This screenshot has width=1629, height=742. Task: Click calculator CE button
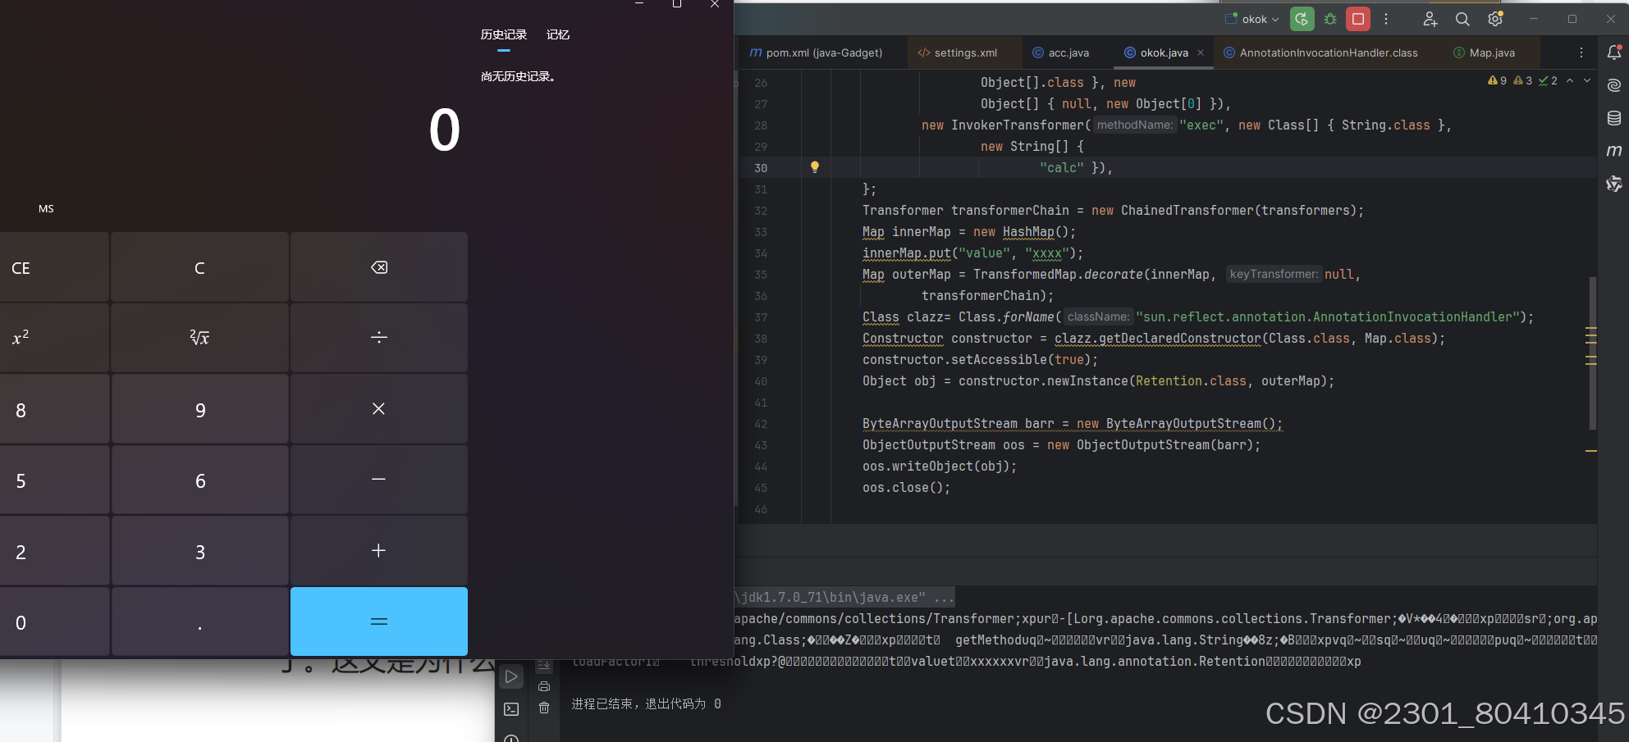click(x=54, y=268)
